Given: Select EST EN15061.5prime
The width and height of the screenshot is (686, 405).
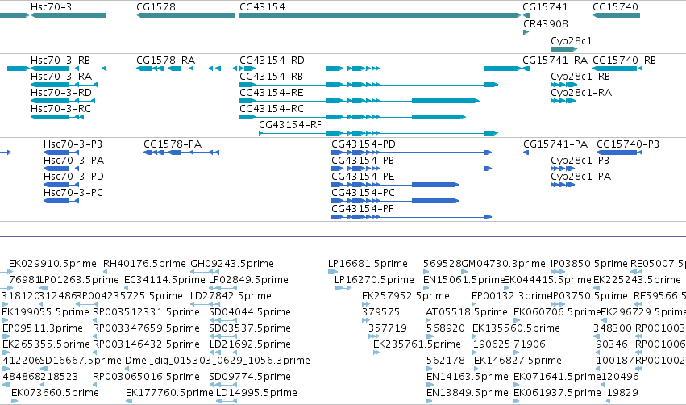Looking at the screenshot, I should pos(464,280).
